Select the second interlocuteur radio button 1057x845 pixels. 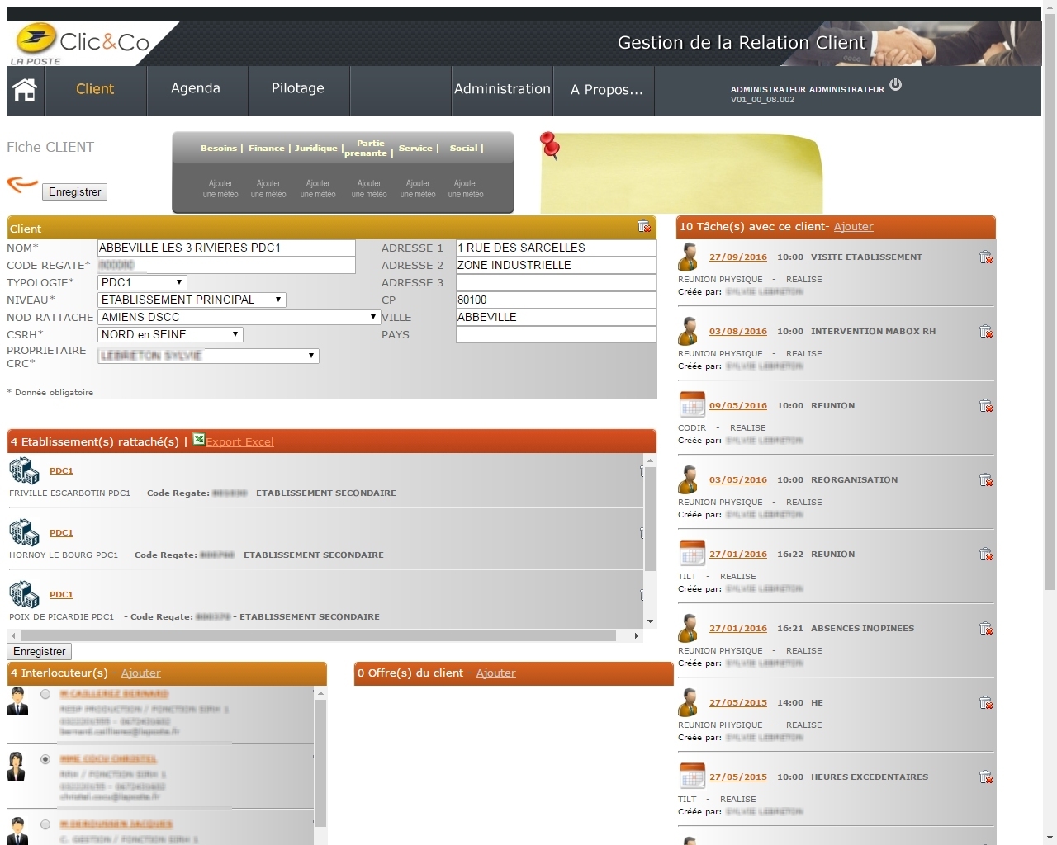[x=45, y=759]
